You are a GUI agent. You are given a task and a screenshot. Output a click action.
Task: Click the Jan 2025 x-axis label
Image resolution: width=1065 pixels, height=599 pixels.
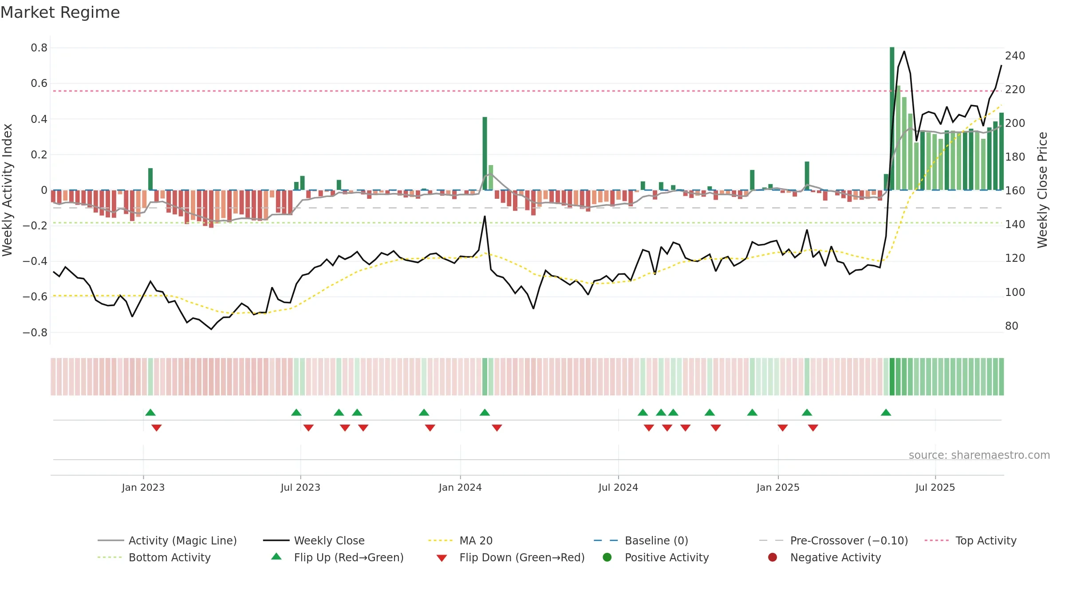point(778,487)
